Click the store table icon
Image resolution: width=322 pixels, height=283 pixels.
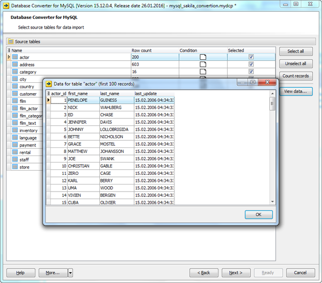[15, 167]
